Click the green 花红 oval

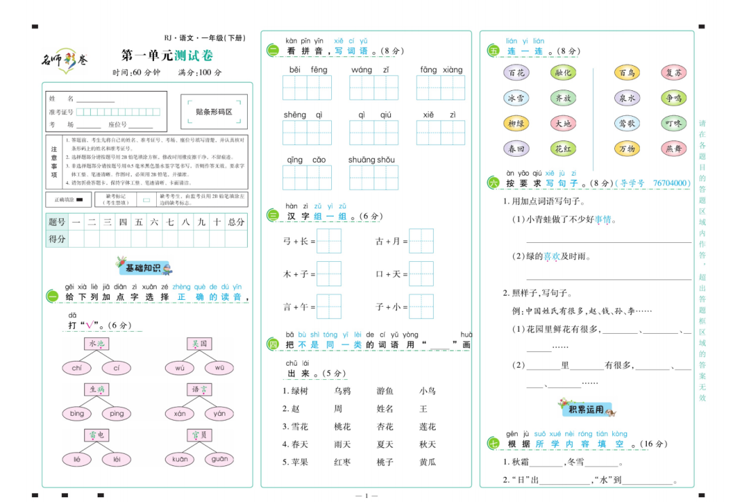tap(563, 149)
